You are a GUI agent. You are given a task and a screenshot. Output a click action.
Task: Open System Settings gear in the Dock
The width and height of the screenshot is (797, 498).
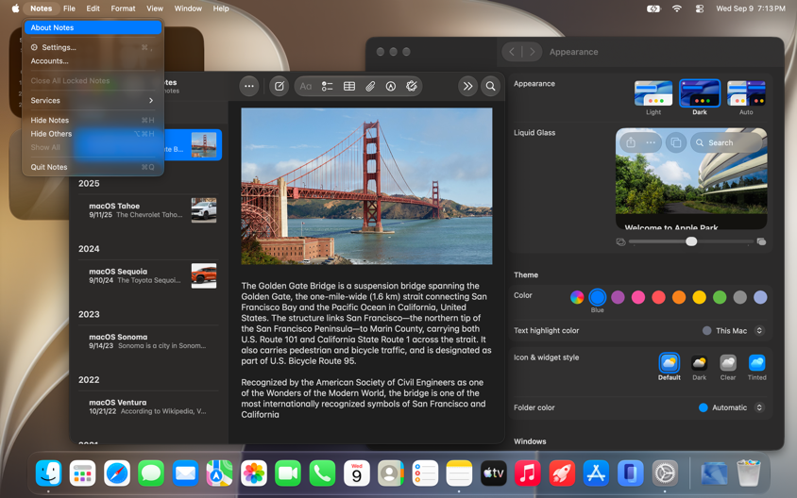point(665,473)
